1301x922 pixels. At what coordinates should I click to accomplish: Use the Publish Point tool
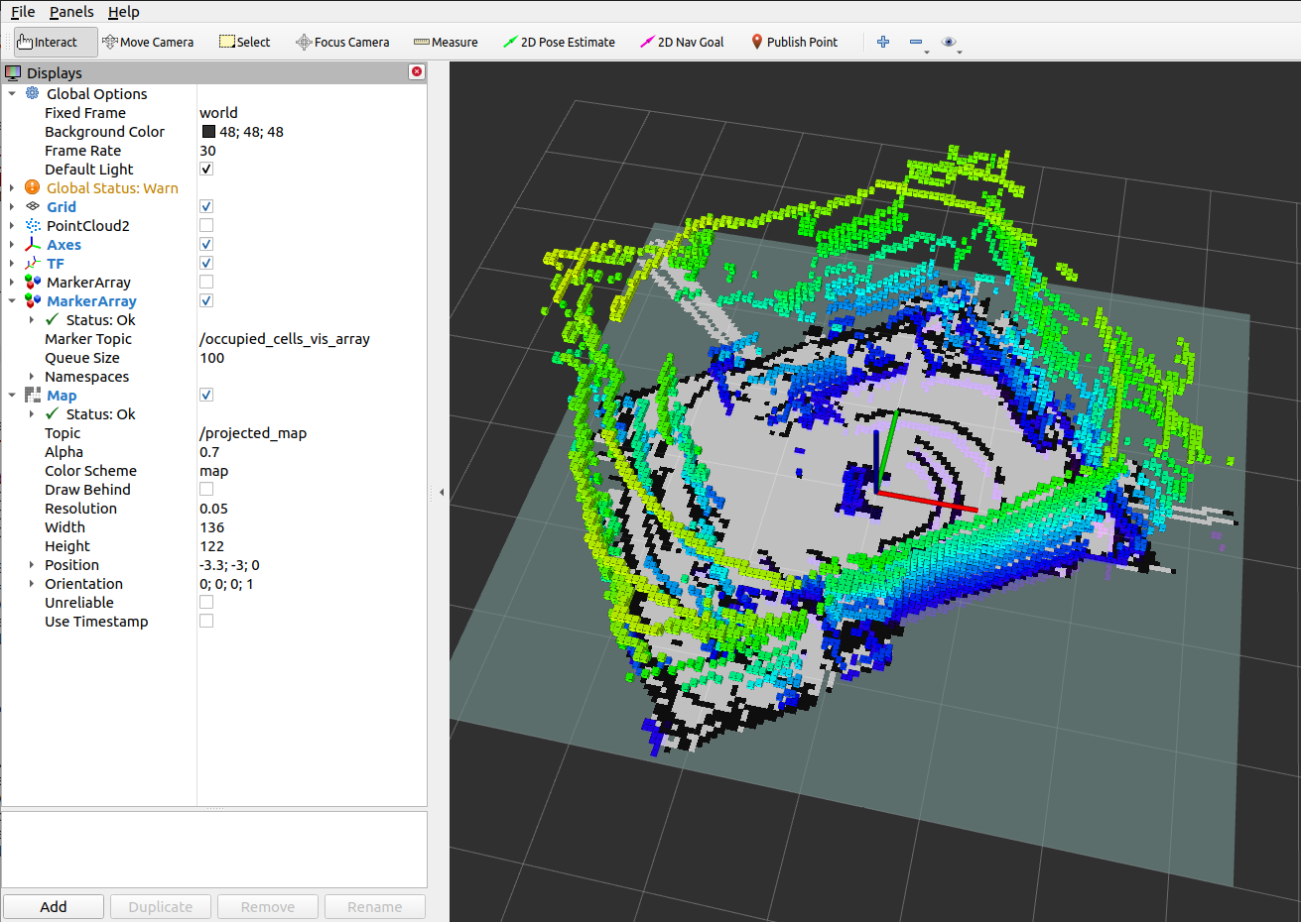point(796,42)
